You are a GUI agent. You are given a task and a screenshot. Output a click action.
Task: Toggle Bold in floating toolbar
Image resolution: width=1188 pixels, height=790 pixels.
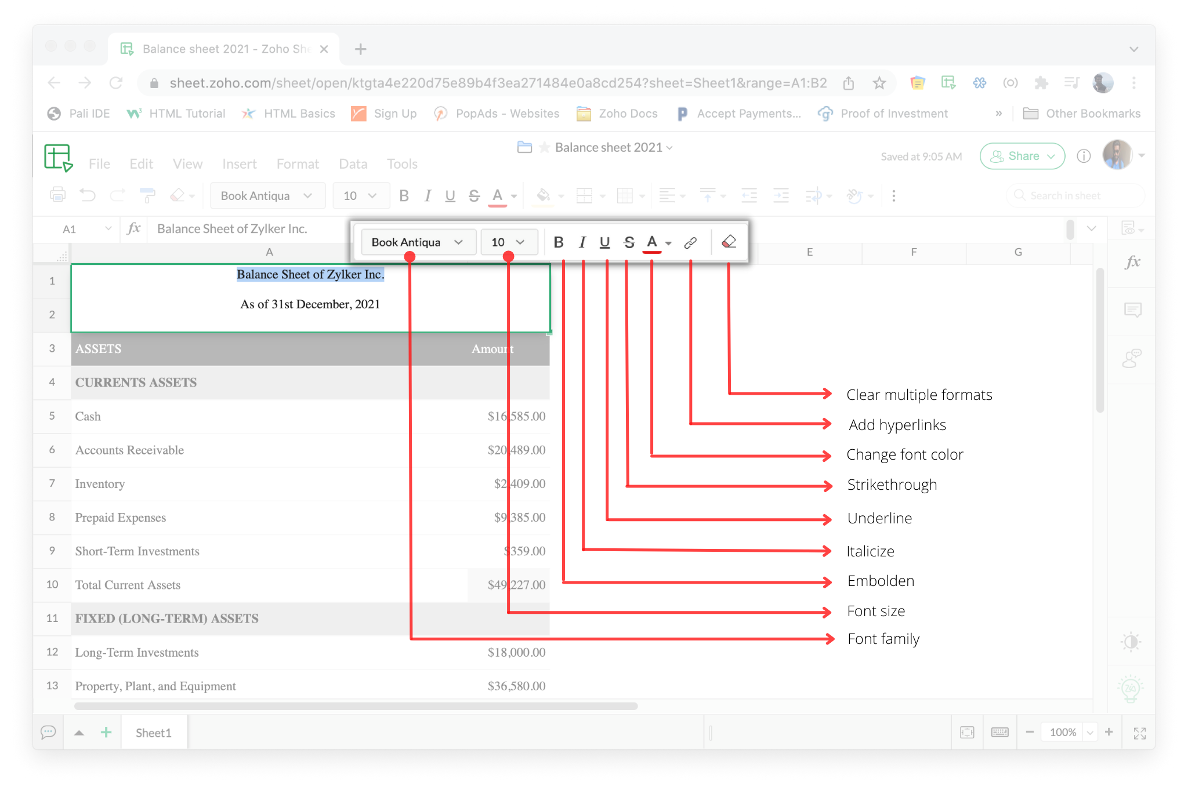[559, 242]
